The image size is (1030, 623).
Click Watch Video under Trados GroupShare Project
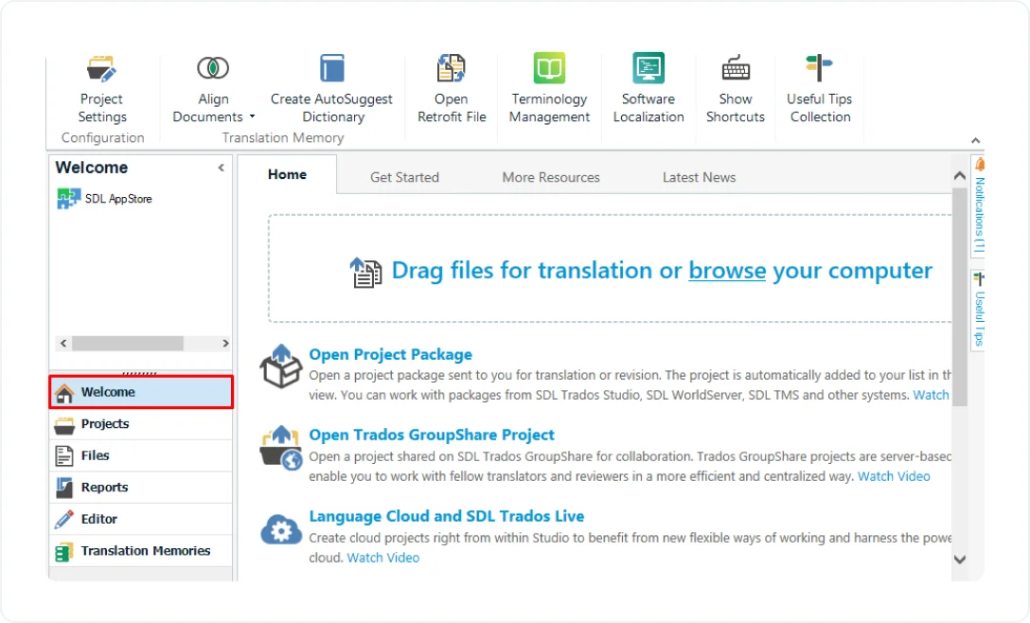894,476
